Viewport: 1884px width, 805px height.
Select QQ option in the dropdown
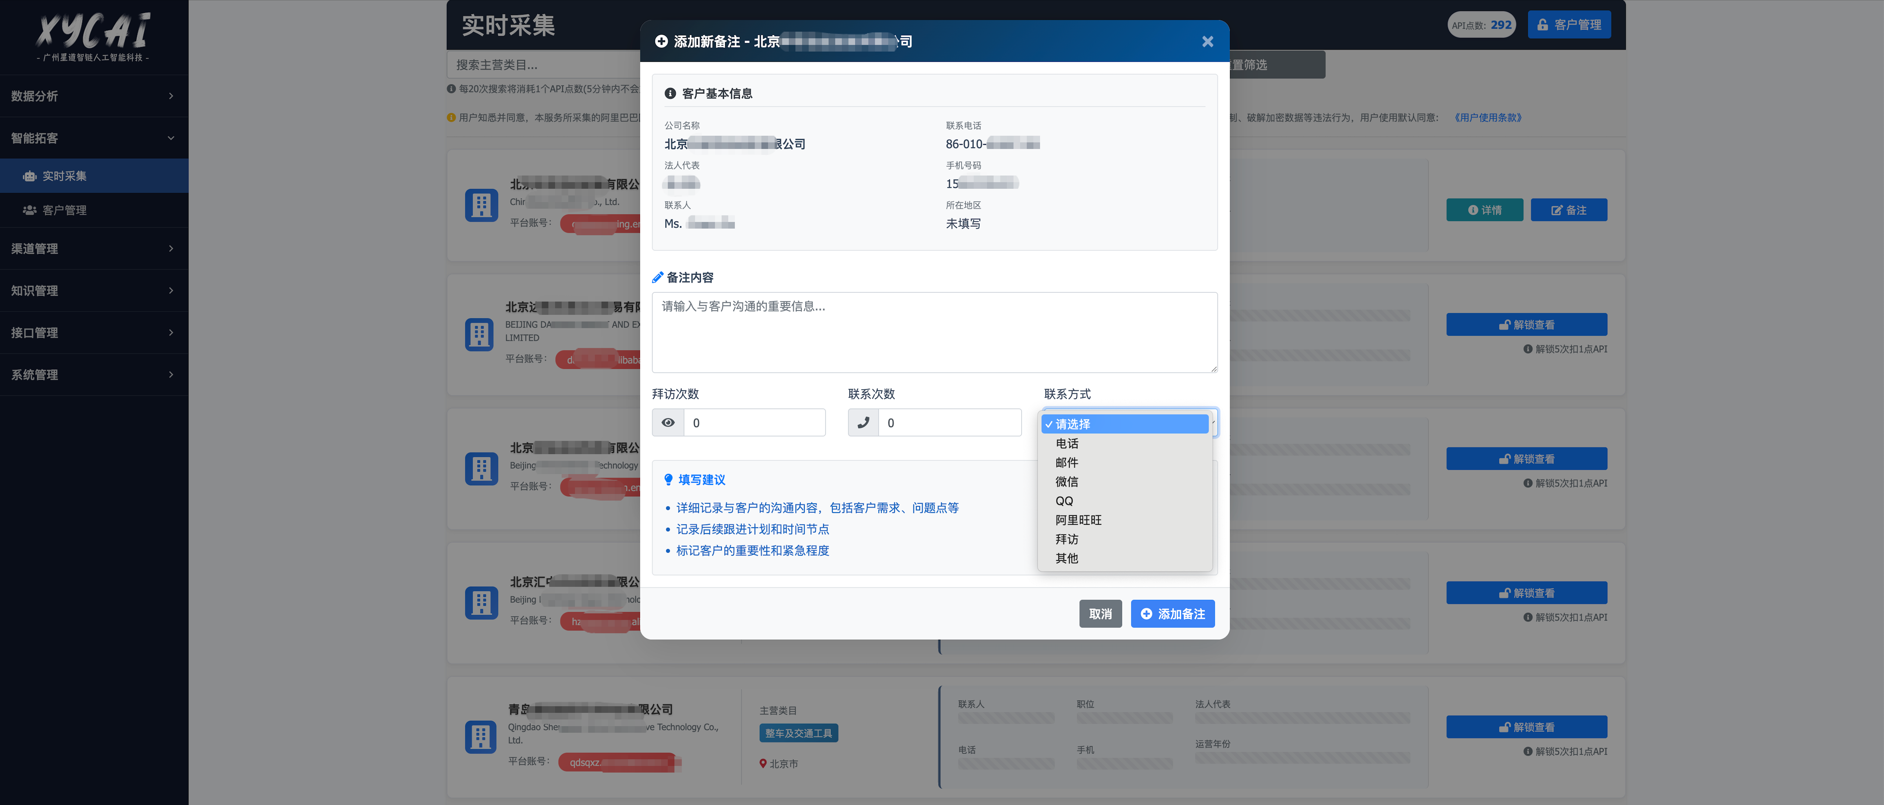coord(1125,501)
